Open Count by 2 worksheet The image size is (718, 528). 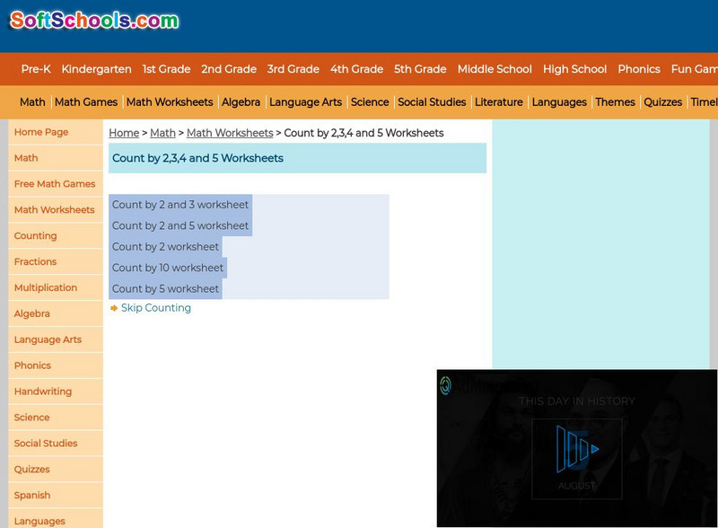(x=165, y=247)
